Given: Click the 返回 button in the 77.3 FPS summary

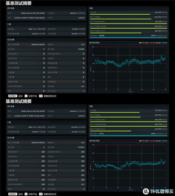Looking at the screenshot, I should (20, 194).
